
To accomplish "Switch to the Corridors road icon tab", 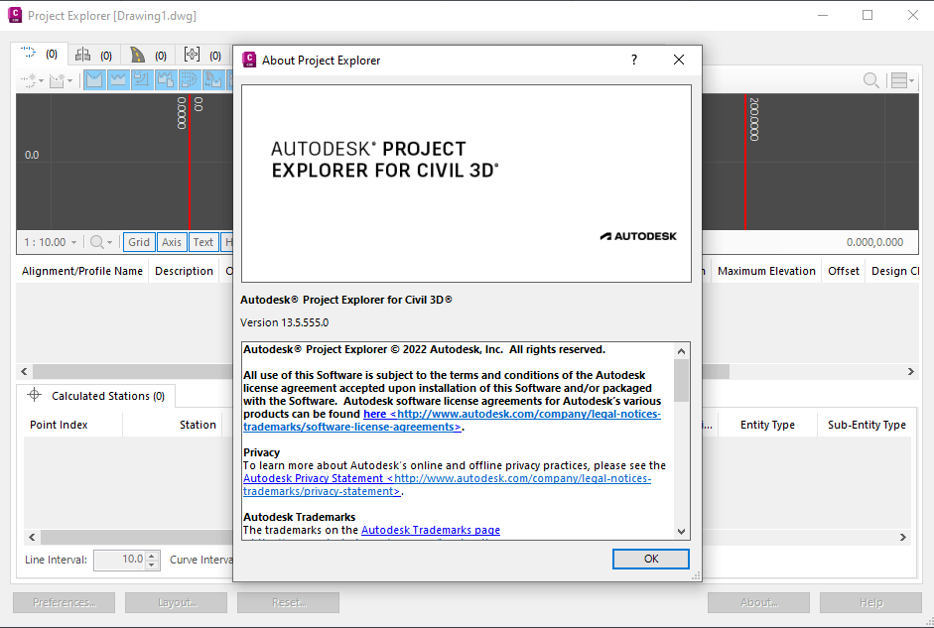I will pyautogui.click(x=138, y=55).
